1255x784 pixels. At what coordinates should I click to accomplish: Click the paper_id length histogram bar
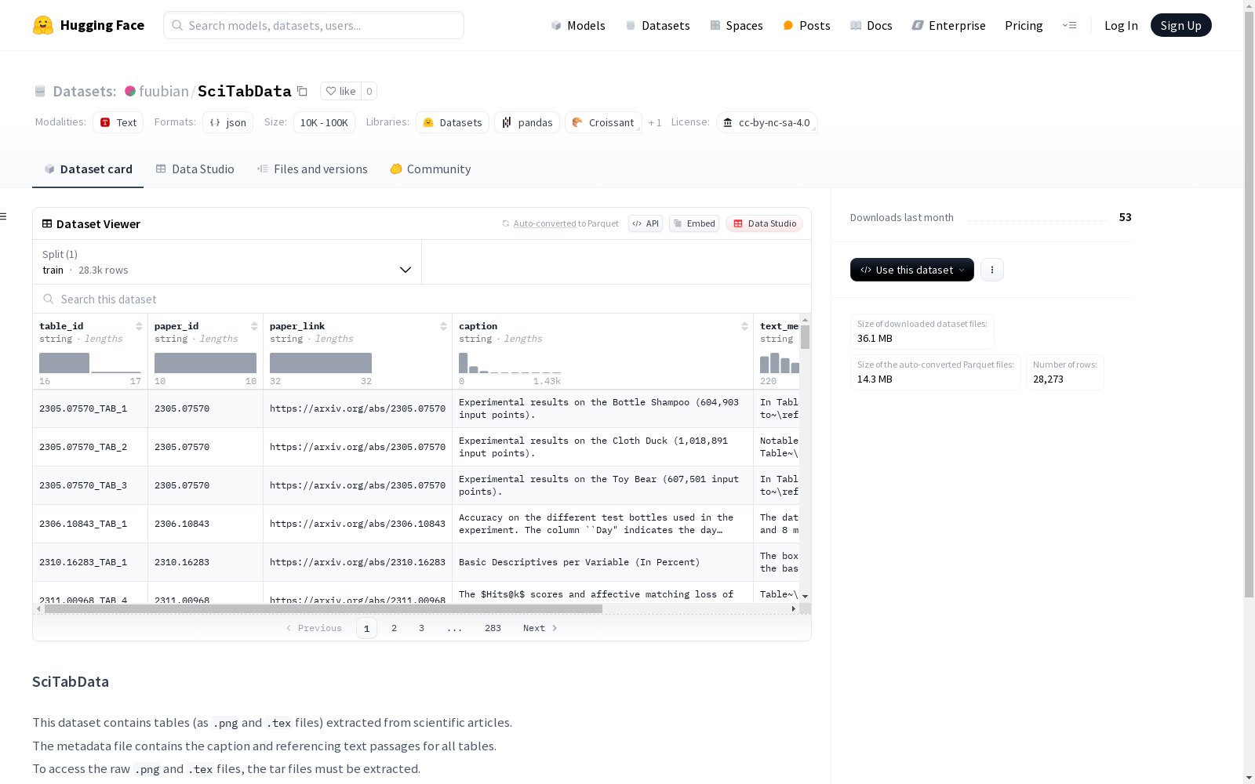click(x=206, y=363)
